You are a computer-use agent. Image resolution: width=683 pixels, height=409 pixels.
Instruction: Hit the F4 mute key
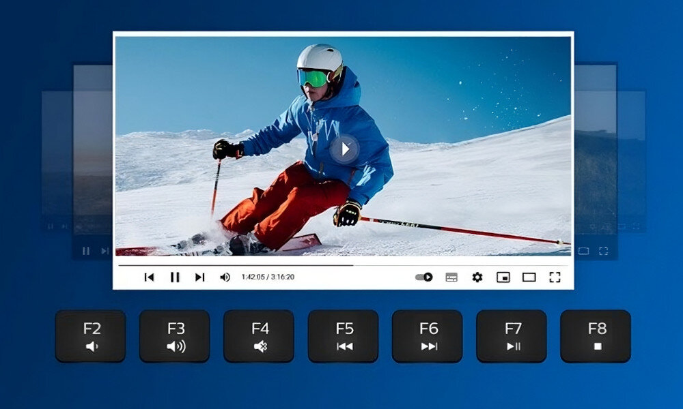click(x=259, y=336)
